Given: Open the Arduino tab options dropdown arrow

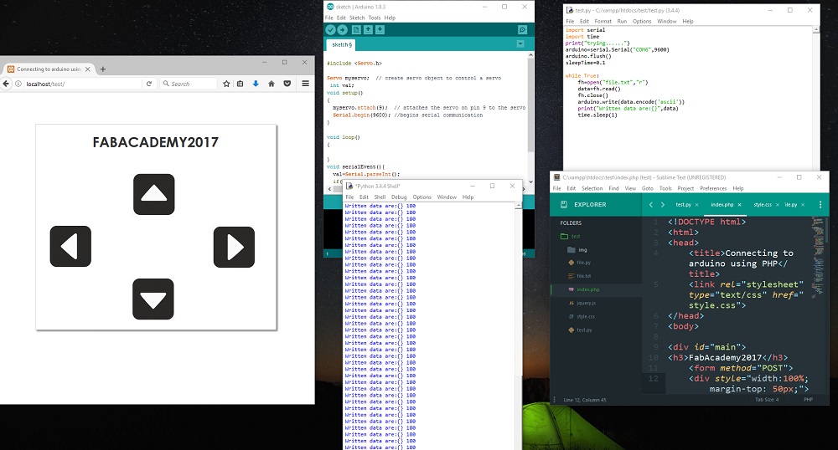Looking at the screenshot, I should 520,43.
